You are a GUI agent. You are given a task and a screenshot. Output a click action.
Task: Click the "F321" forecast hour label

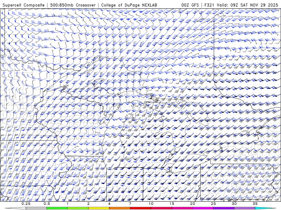209,5
